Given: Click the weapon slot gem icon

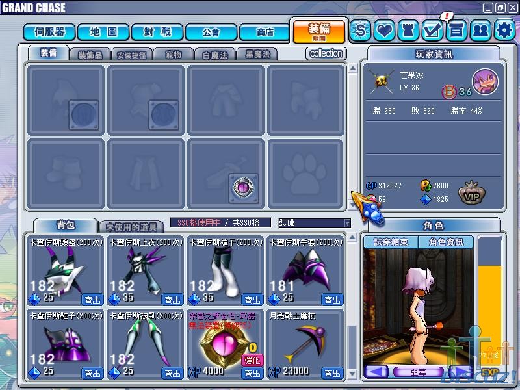Looking at the screenshot, I should tap(244, 188).
